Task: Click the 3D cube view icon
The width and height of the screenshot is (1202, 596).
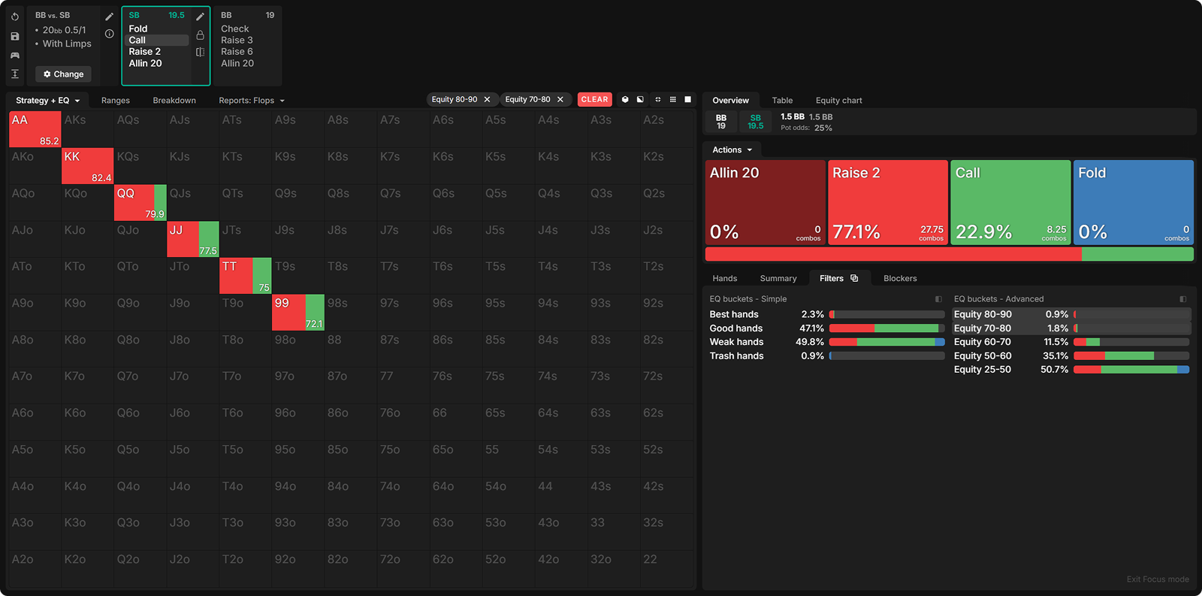Action: point(625,99)
